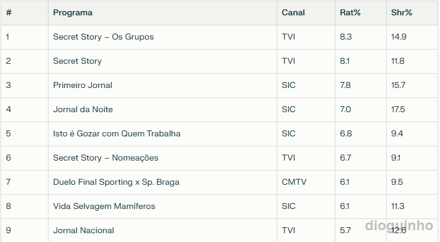Viewport: 440px width, 242px height.
Task: Click the 7.0 rating value
Action: pos(345,110)
